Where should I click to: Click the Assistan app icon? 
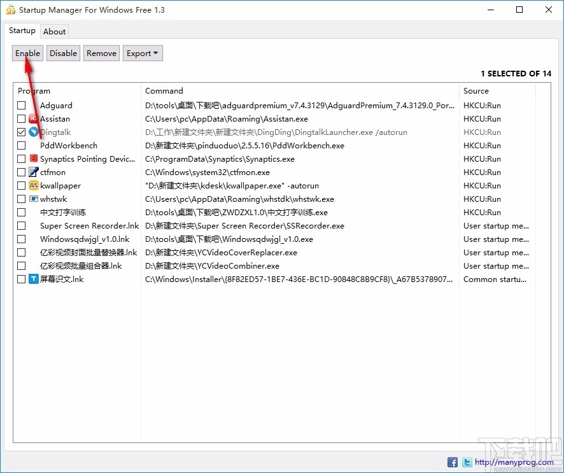[x=33, y=118]
